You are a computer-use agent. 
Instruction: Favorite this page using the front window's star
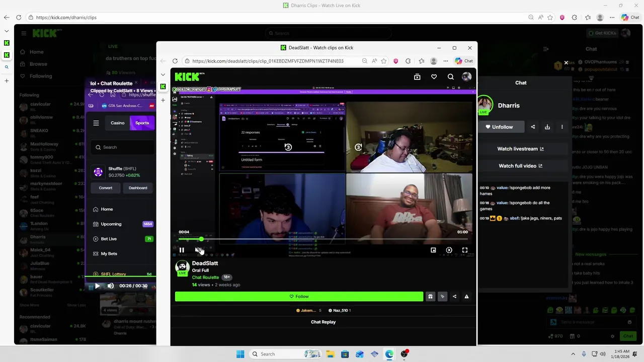tap(384, 61)
